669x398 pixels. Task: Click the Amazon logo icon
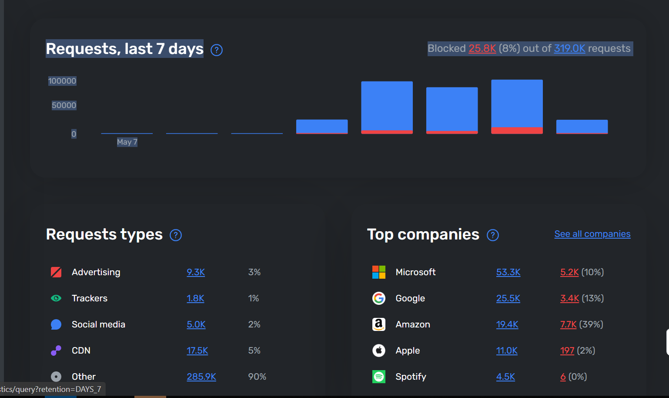click(x=379, y=324)
